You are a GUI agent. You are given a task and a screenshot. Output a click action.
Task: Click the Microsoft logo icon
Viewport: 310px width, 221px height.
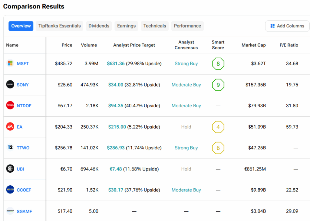[x=10, y=63]
